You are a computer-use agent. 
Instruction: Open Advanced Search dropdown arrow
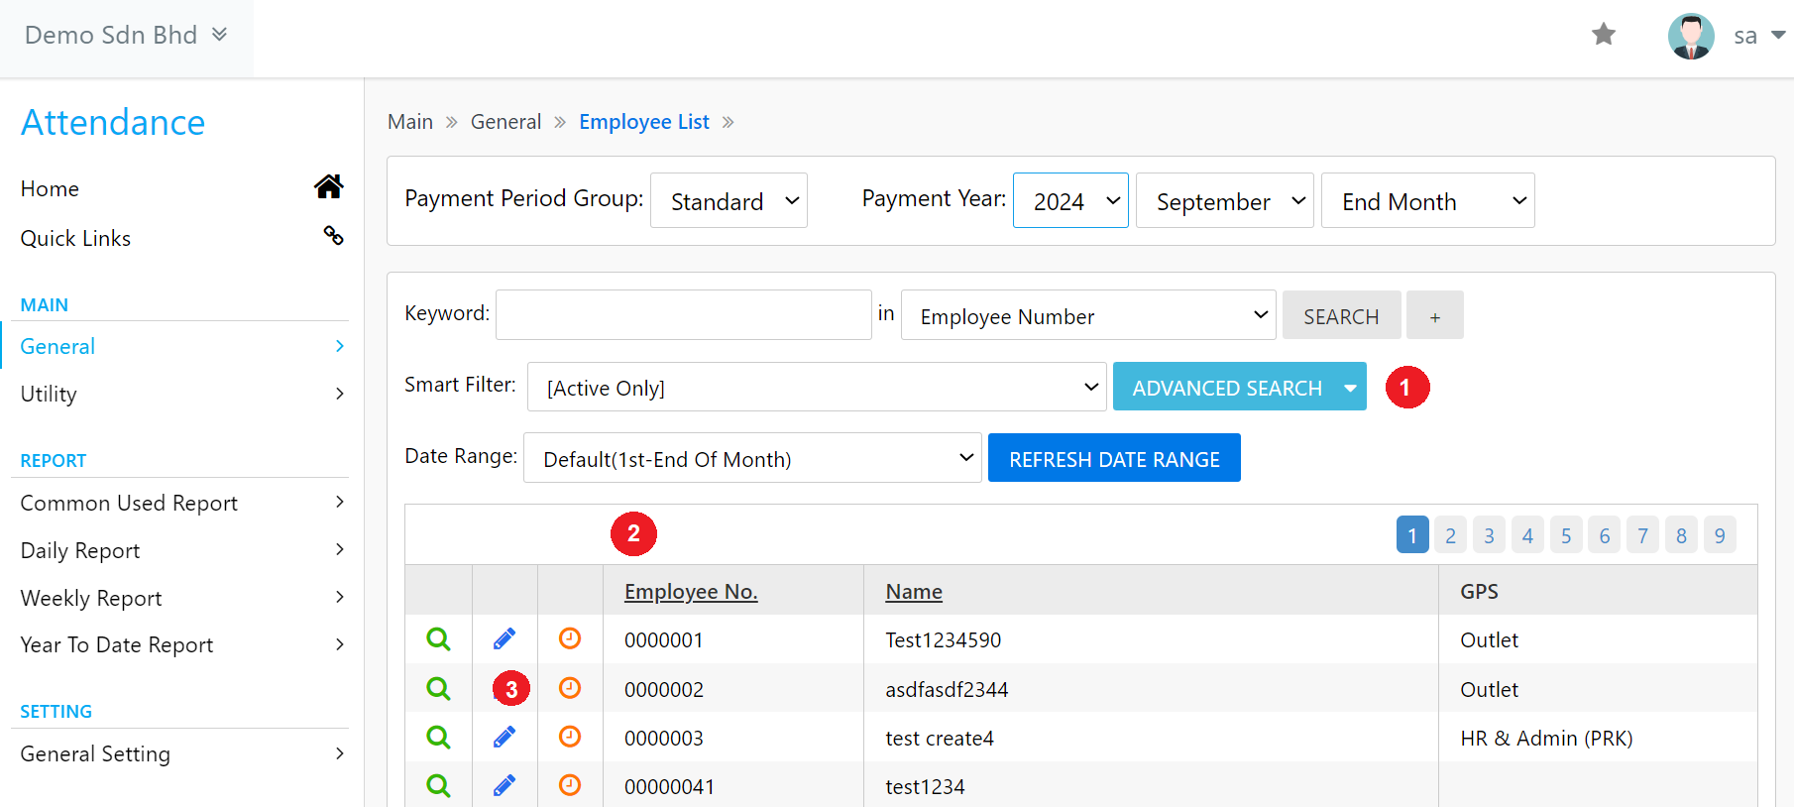1350,388
